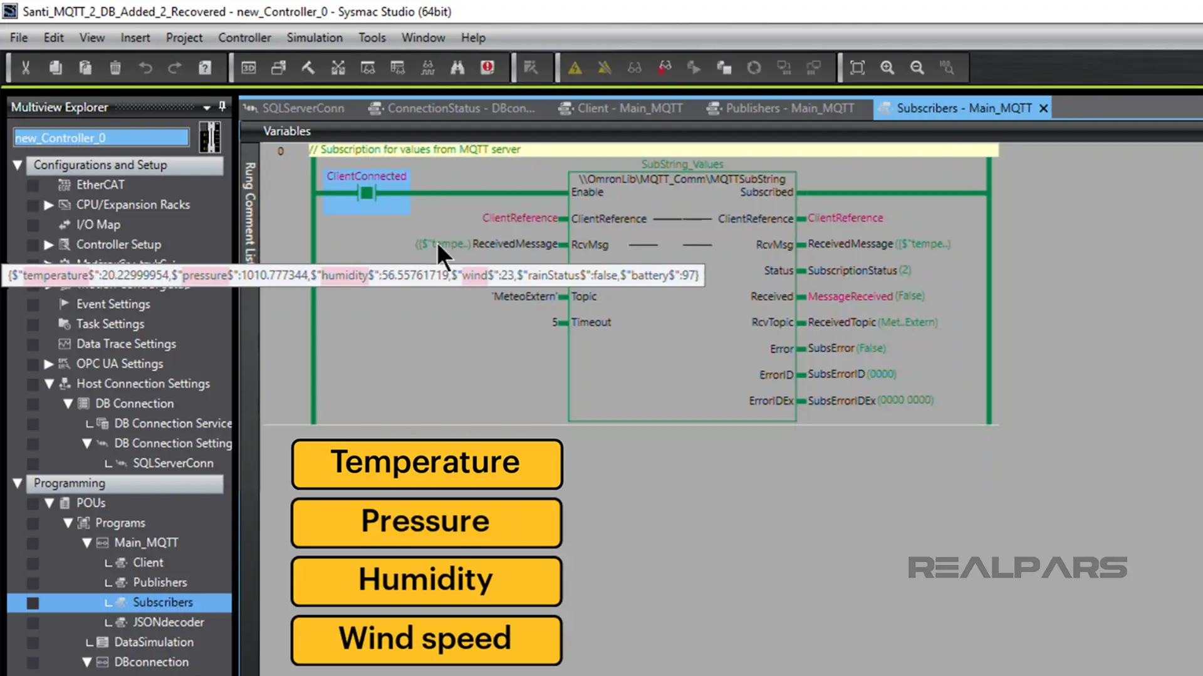Click the Build hammer icon
The image size is (1203, 676).
click(308, 68)
